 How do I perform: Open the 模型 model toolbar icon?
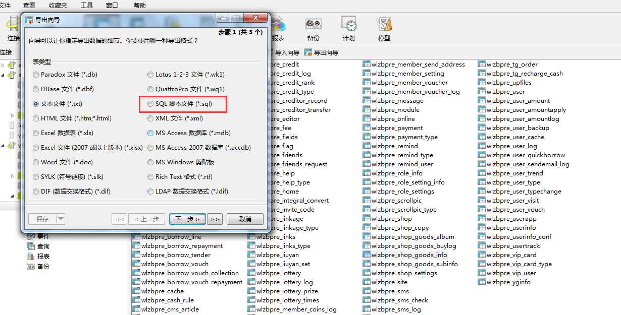[x=384, y=29]
